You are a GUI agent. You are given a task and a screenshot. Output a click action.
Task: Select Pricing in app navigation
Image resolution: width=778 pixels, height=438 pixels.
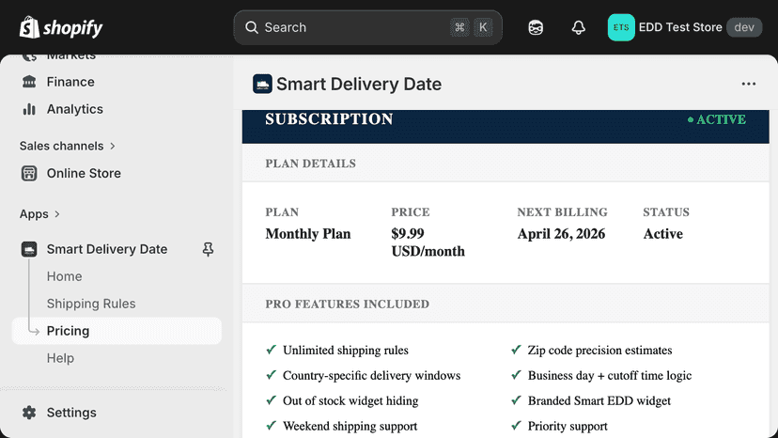pos(117,331)
